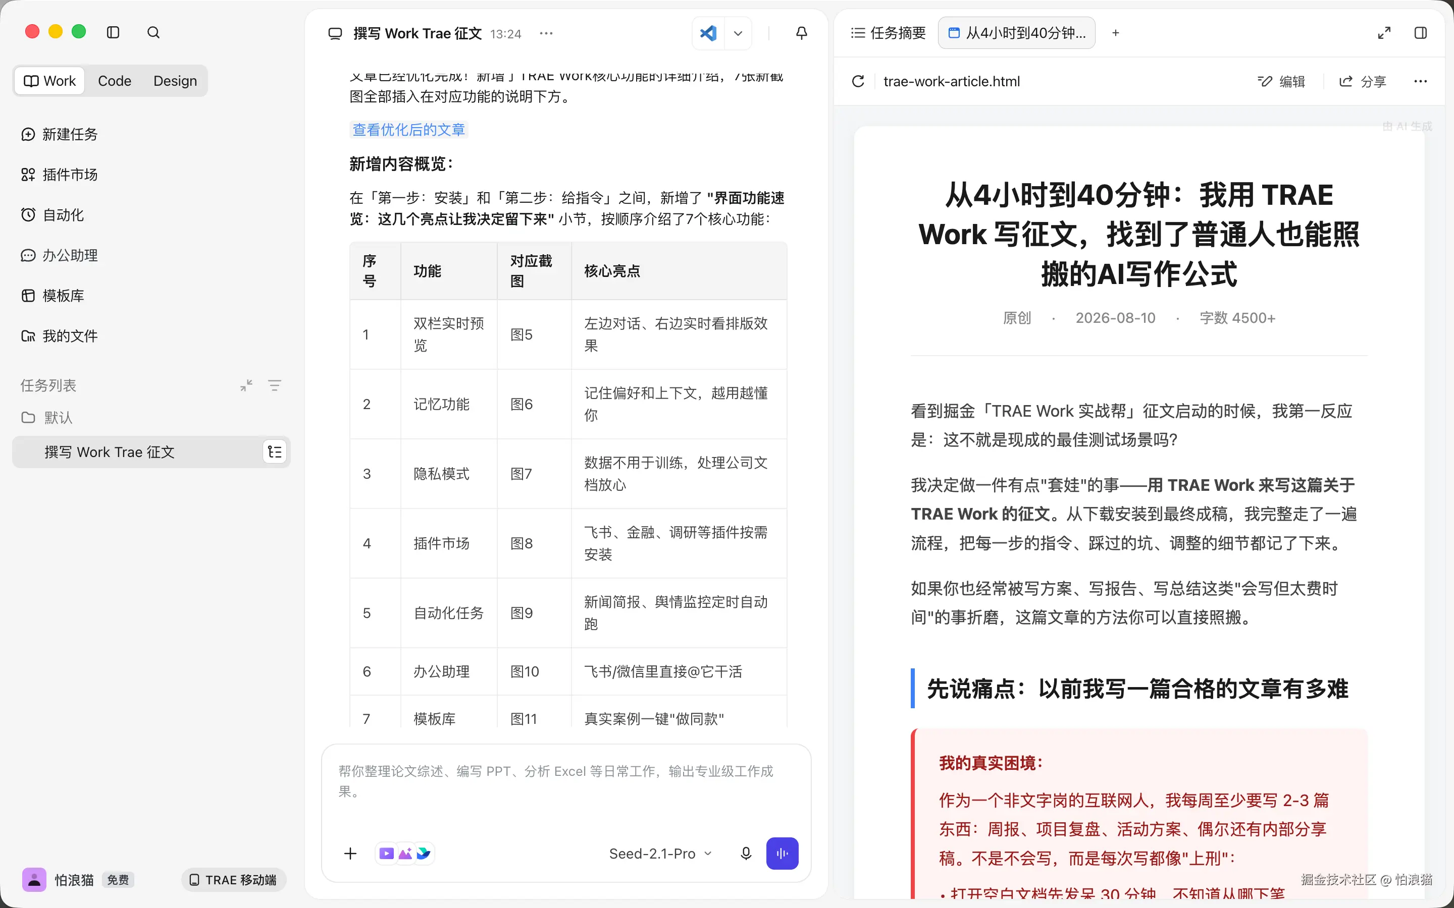Click the microphone dictation icon
The image size is (1454, 908).
pos(746,854)
